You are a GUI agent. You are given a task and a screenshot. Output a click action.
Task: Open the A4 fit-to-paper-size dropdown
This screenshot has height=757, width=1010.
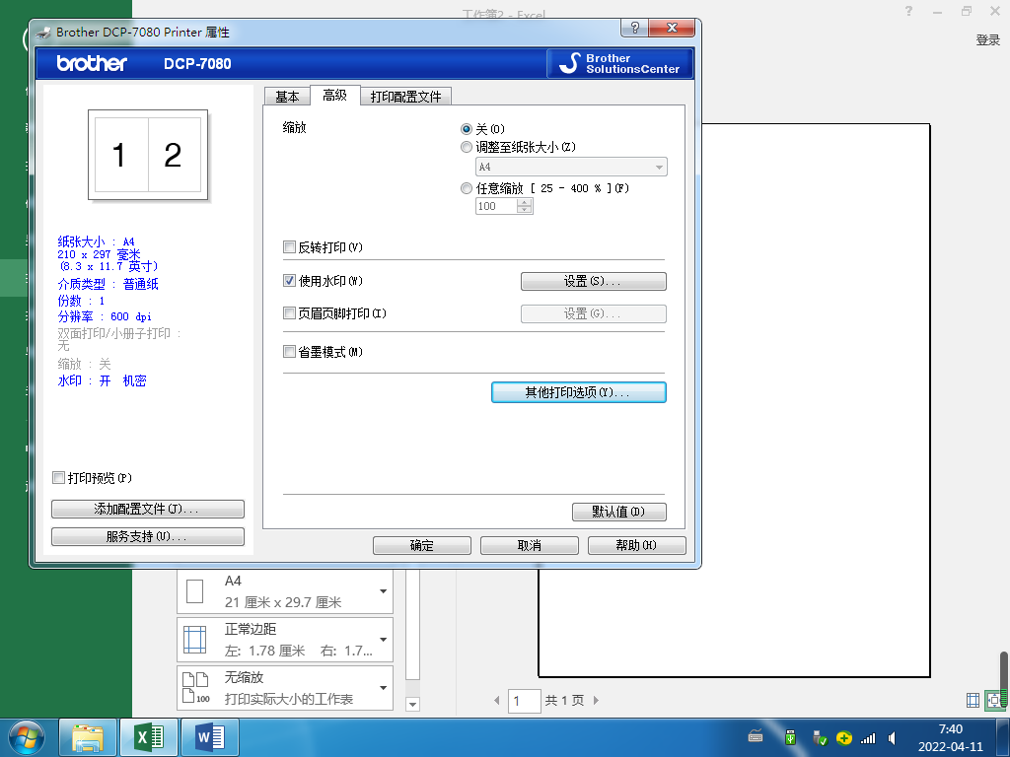click(571, 167)
